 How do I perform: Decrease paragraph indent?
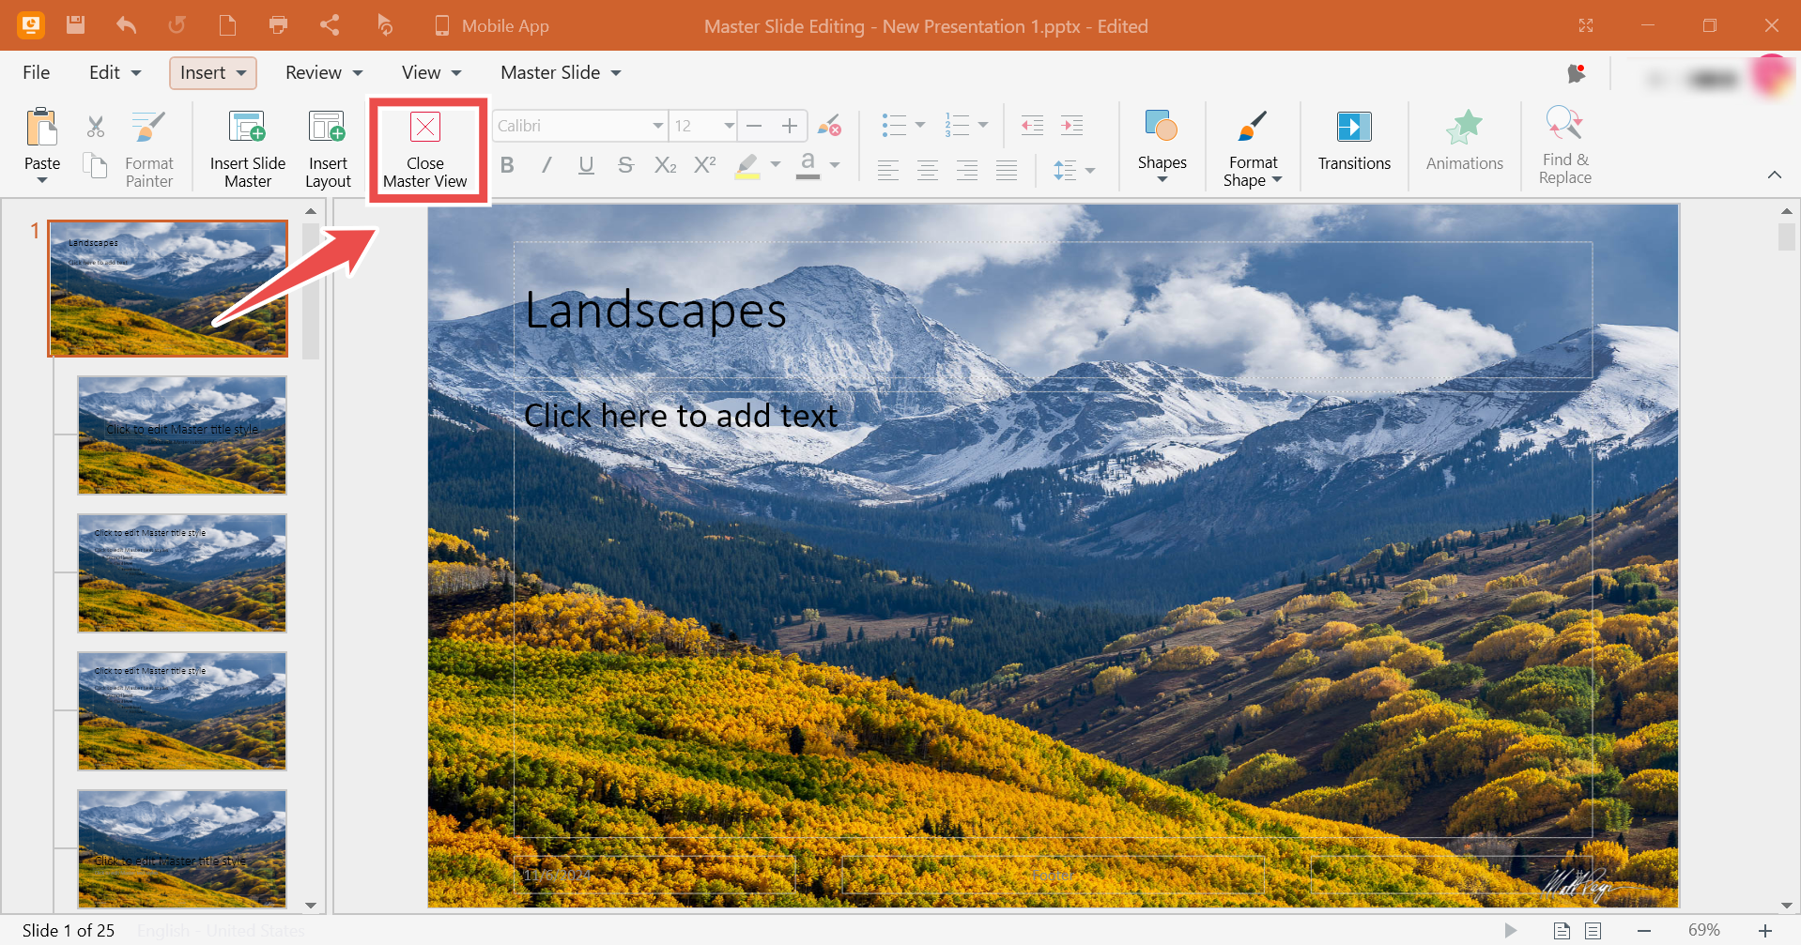pos(1032,125)
